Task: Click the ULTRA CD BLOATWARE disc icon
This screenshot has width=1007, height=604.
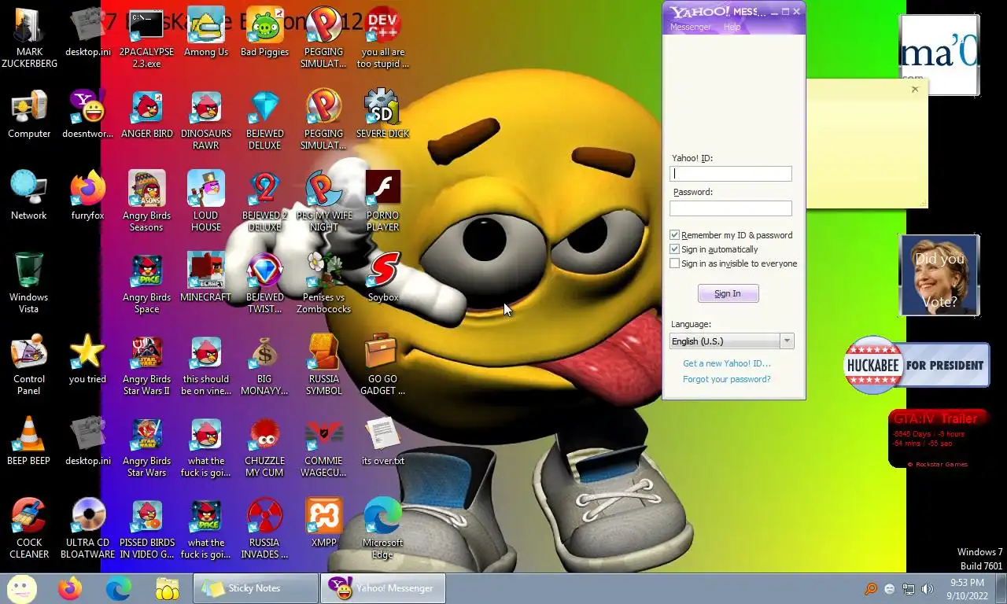Action: pos(87,529)
